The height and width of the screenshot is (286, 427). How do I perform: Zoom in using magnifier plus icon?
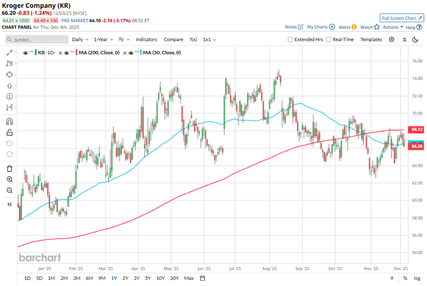pyautogui.click(x=9, y=180)
